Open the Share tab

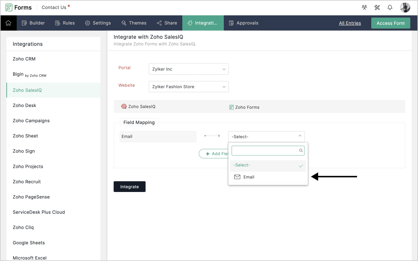click(167, 23)
